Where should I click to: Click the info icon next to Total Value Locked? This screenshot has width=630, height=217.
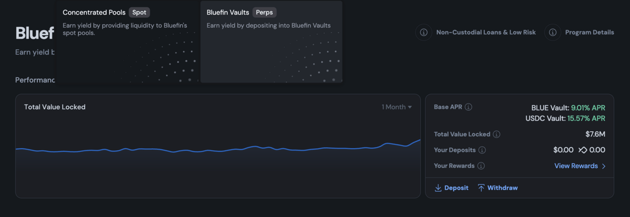pyautogui.click(x=496, y=134)
